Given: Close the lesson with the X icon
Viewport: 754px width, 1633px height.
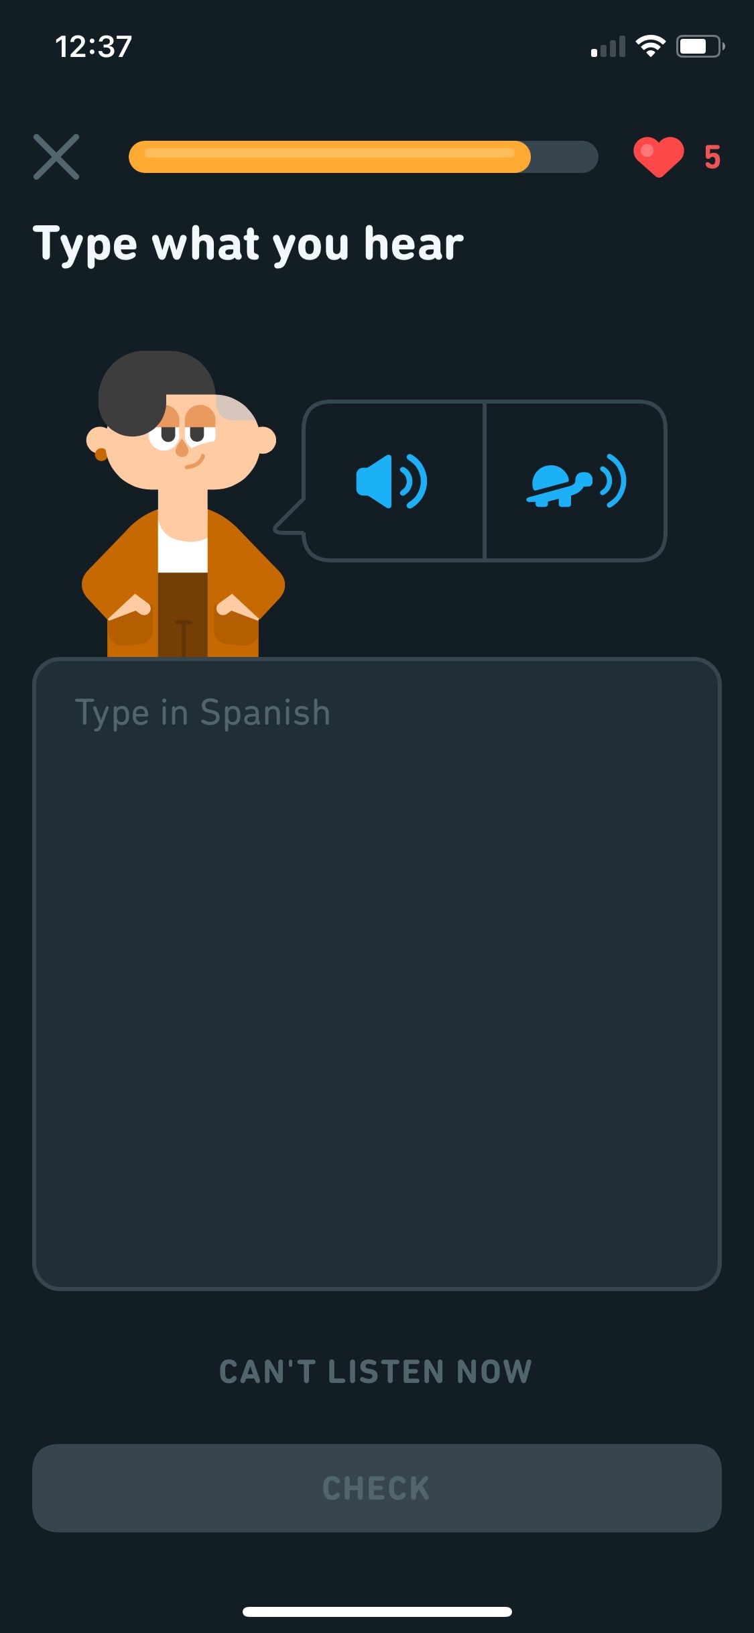Looking at the screenshot, I should (x=56, y=157).
